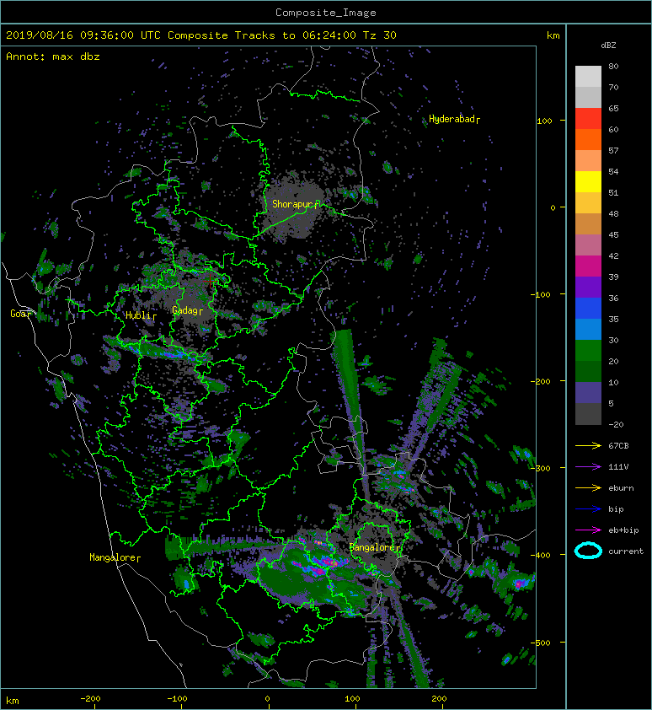The width and height of the screenshot is (652, 710).
Task: Click the orange 60 dBZ color swatch
Action: click(588, 139)
